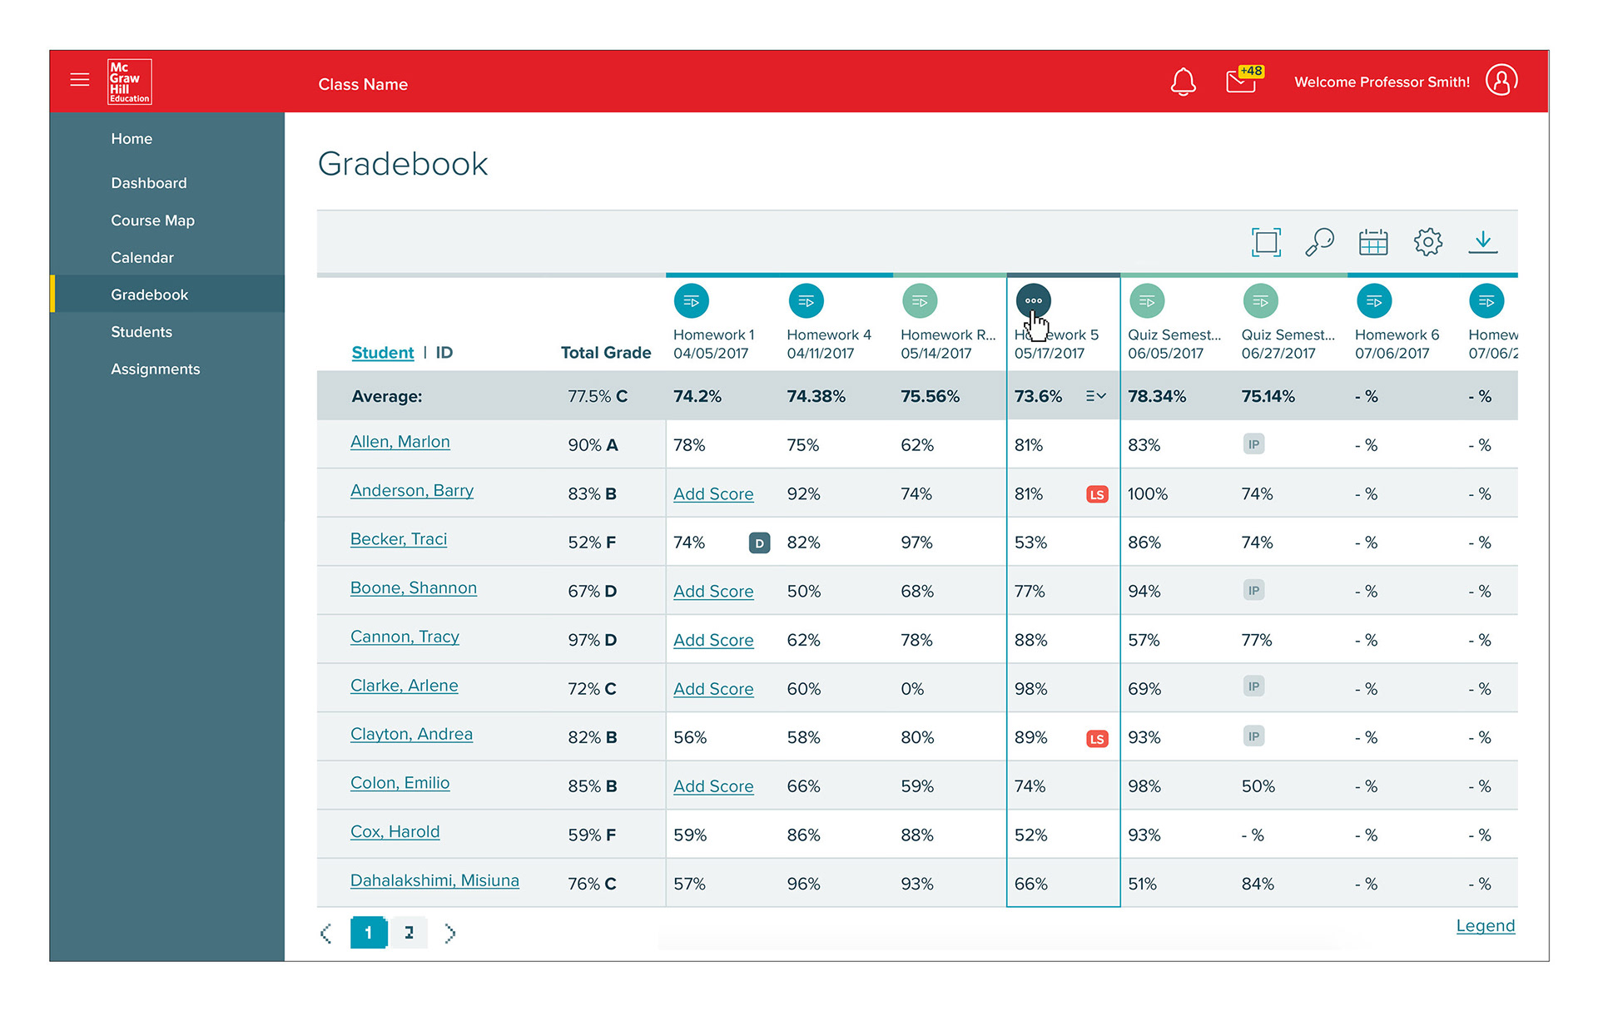Open the user profile avatar icon

(x=1501, y=81)
